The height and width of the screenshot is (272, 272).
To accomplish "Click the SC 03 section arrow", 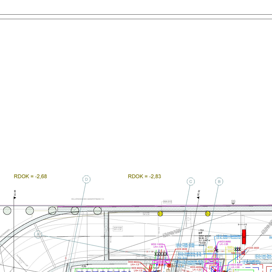I will pyautogui.click(x=198, y=197).
